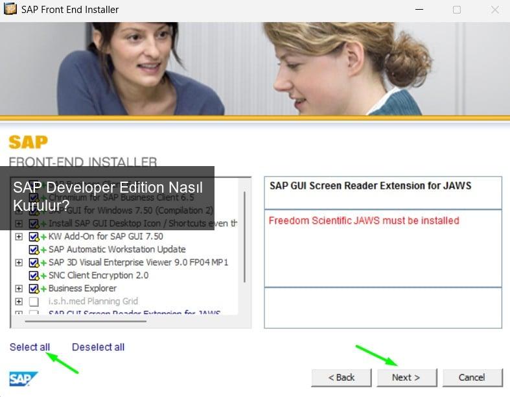
Task: Expand the KW Add-On for SAP GUI node
Action: click(x=19, y=237)
